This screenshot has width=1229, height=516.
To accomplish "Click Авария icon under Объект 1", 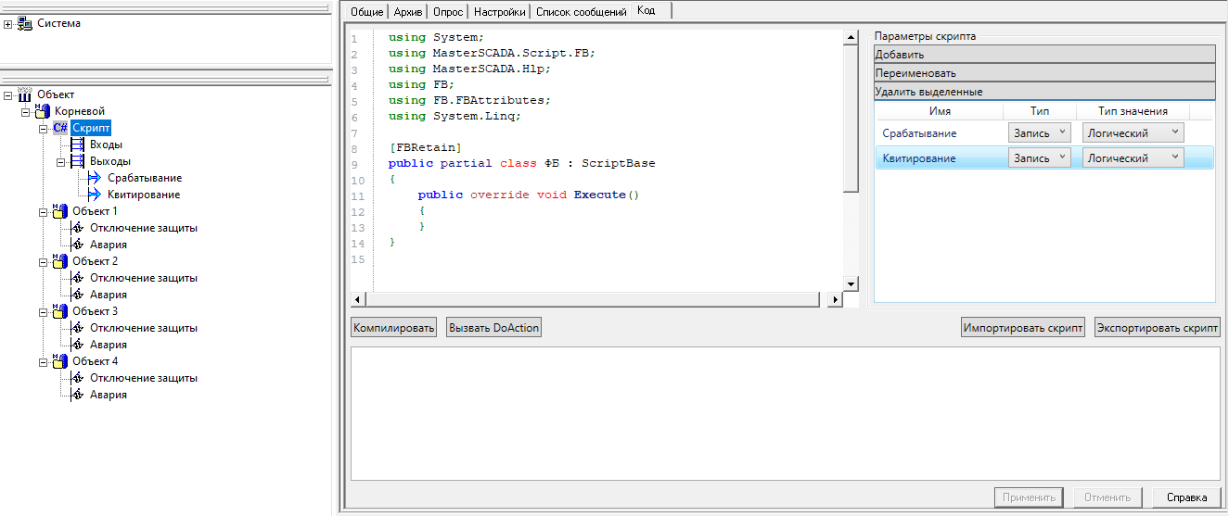I will (78, 245).
